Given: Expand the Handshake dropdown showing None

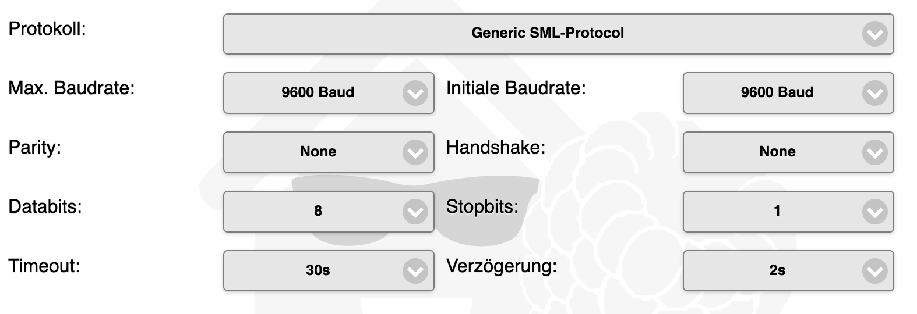Looking at the screenshot, I should tap(777, 152).
